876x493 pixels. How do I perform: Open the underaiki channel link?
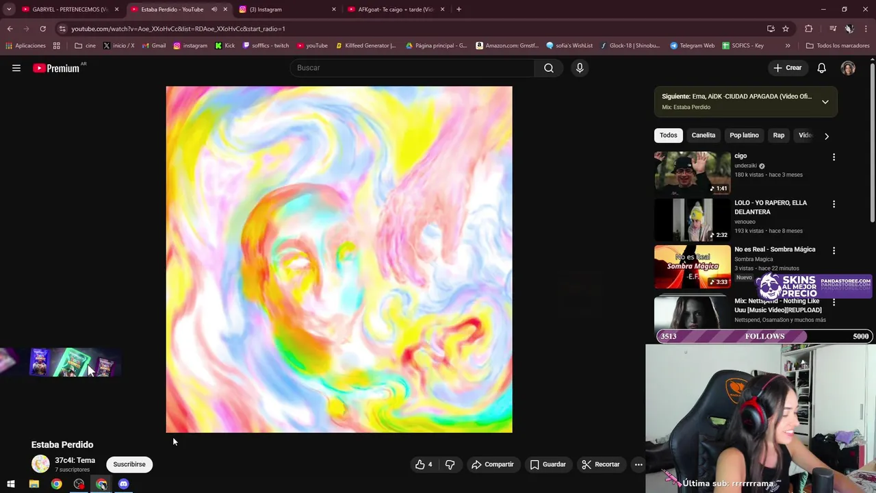click(x=745, y=166)
